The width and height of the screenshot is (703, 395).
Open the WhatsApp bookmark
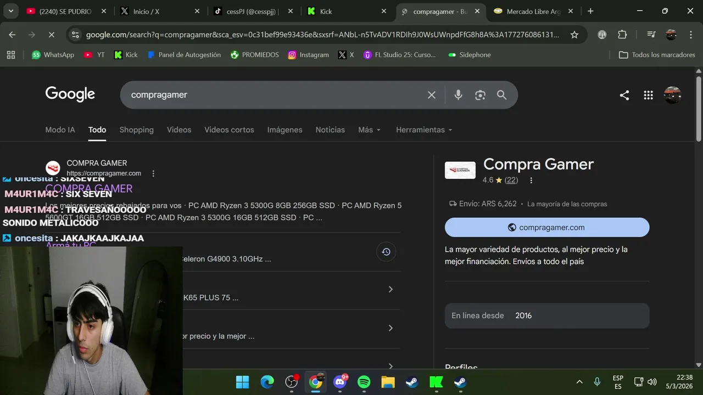click(53, 55)
